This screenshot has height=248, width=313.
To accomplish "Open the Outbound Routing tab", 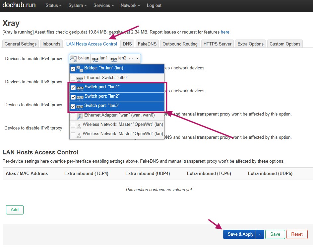I will pyautogui.click(x=180, y=44).
